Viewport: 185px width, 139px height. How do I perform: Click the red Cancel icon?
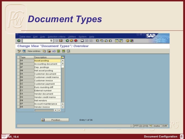[76, 41]
